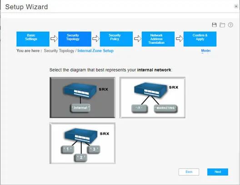Click the Mode link

coord(206,51)
